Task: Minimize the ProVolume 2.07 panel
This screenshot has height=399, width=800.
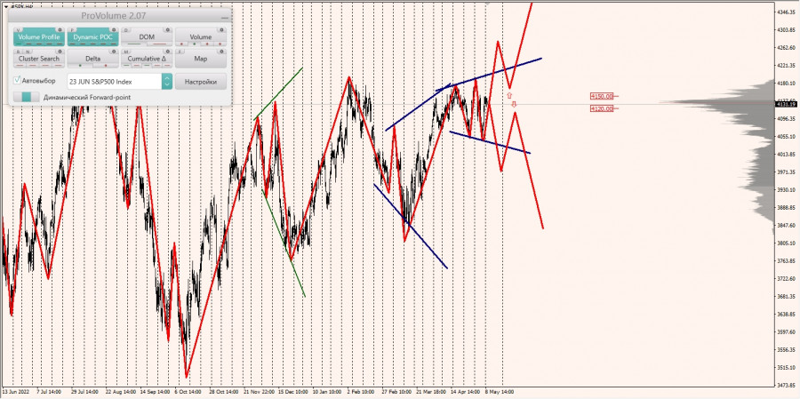Action: click(x=225, y=18)
